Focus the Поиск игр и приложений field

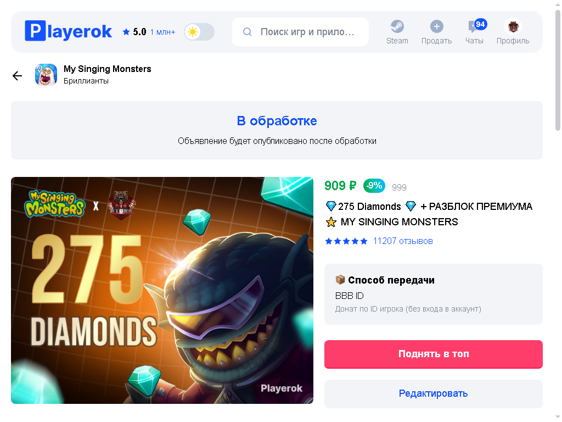point(300,32)
